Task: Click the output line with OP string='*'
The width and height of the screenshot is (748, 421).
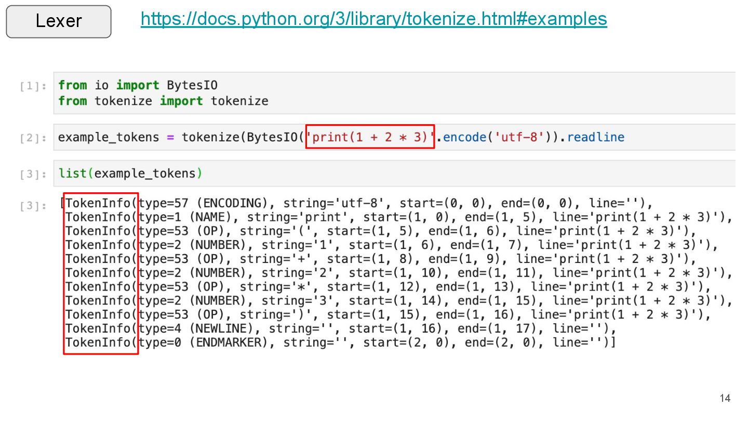Action: click(388, 287)
